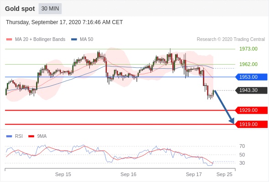Viewport: 269px width, 182px height.
Task: Click the Sep 16 date axis marker
Action: (x=128, y=174)
